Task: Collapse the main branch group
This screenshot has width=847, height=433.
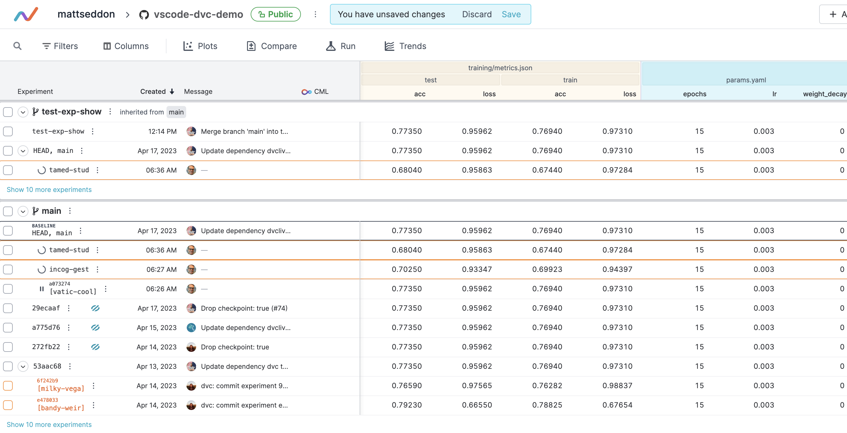Action: (x=23, y=211)
